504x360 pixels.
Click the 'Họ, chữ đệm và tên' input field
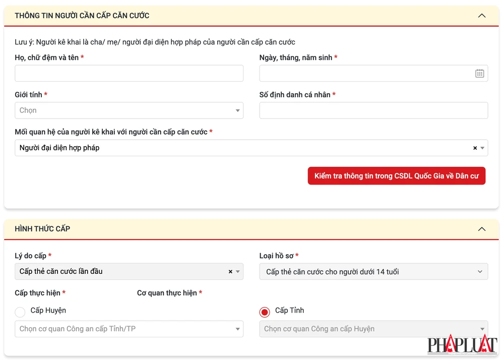point(129,74)
